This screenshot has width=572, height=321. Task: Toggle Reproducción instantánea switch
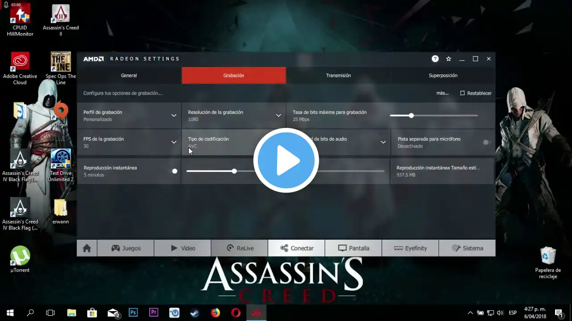tap(174, 171)
